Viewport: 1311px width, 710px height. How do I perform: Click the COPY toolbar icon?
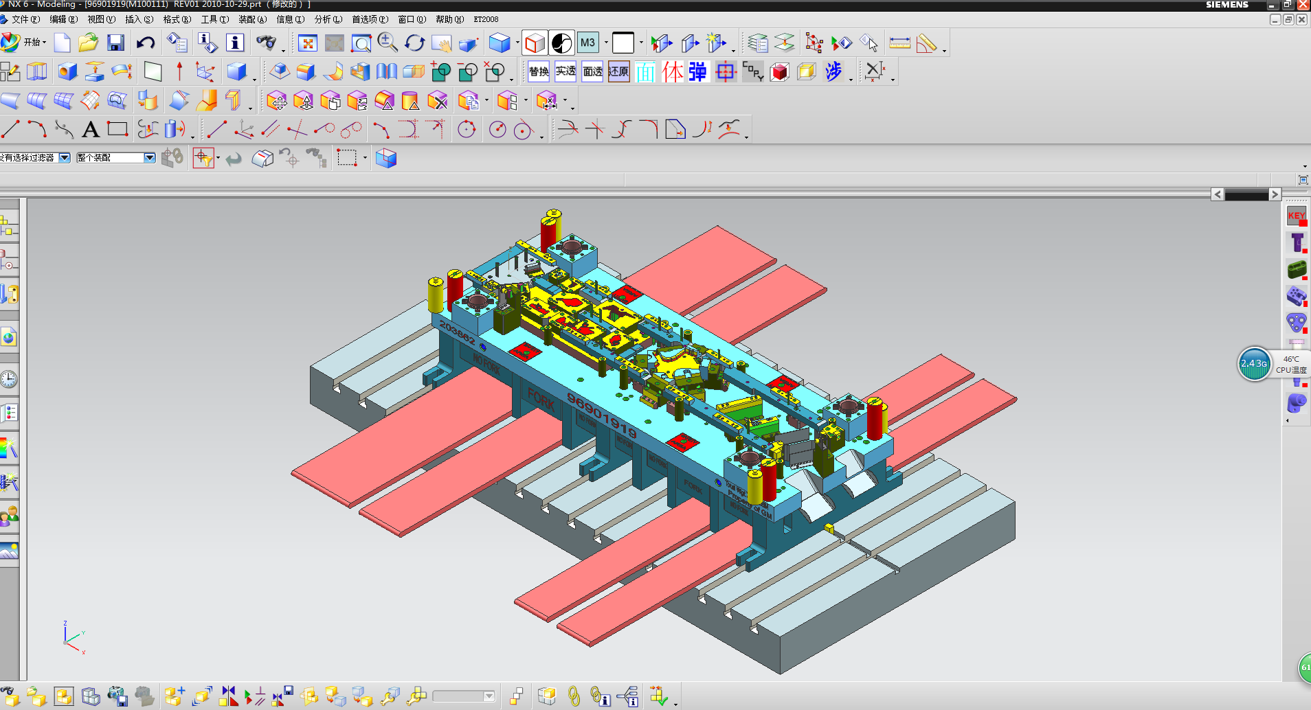tap(752, 71)
